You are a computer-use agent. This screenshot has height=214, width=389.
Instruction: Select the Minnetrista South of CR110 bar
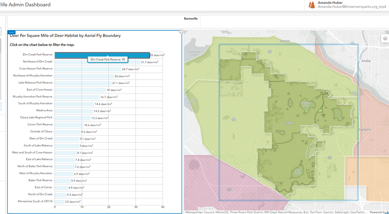click(59, 202)
